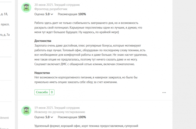This screenshot has height=129, width=196.
Task: Click the first review's opening paragraph text
Action: coord(88,27)
